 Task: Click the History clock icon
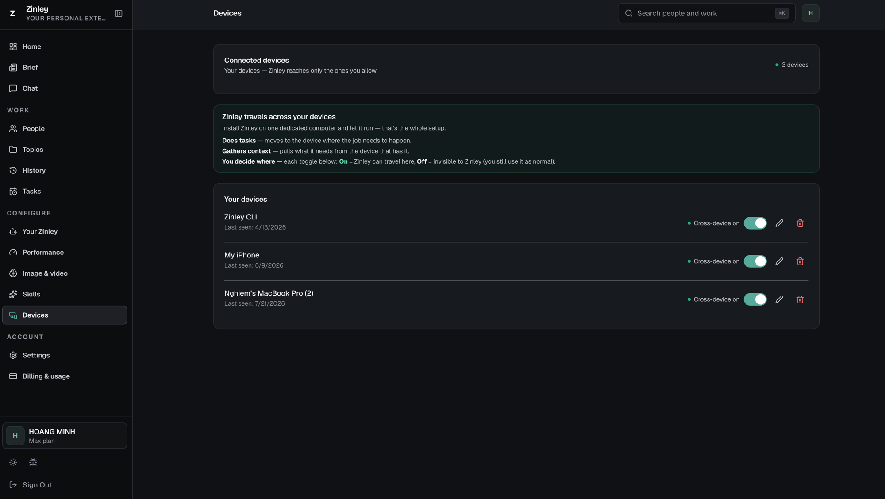(x=13, y=170)
